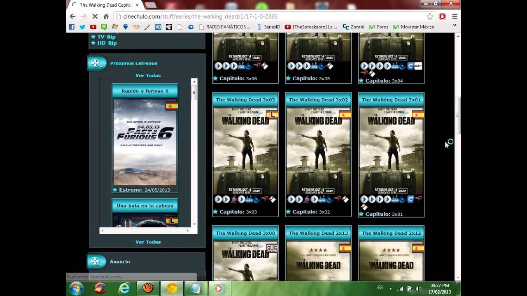Open a new browser tab
Image resolution: width=527 pixels, height=296 pixels.
(150, 5)
